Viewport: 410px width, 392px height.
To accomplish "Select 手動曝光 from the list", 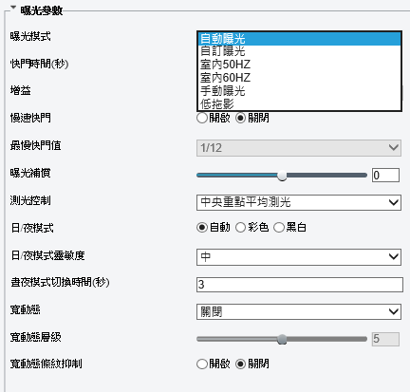I will click(x=299, y=91).
